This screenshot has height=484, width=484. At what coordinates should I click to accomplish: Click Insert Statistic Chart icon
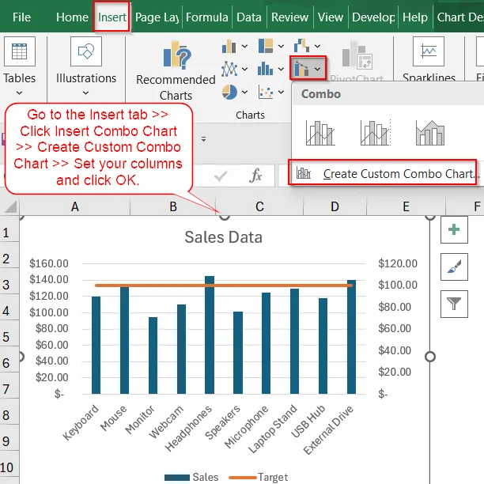click(266, 69)
